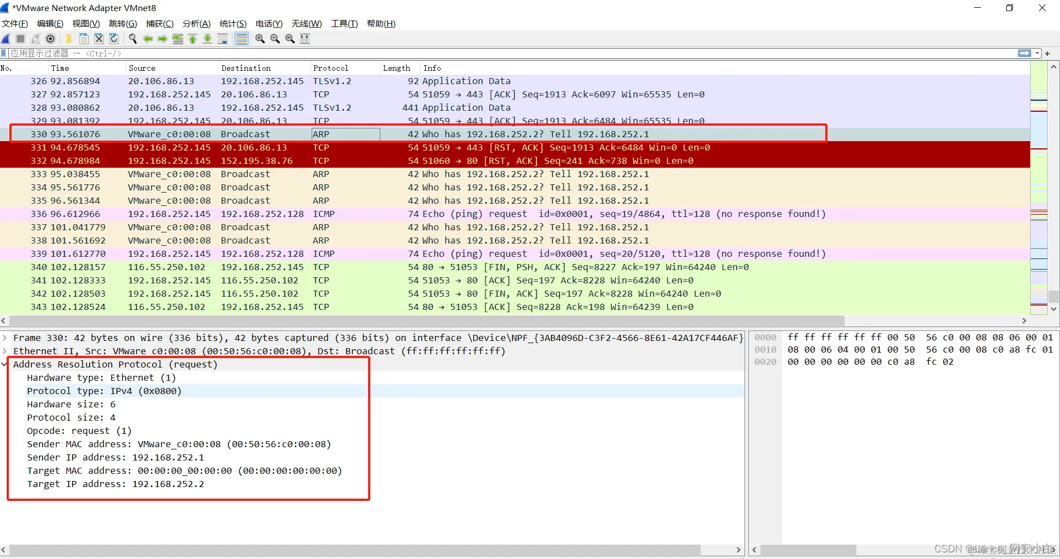Zoom in the main window text
Viewport: 1060px width, 559px height.
coord(260,39)
